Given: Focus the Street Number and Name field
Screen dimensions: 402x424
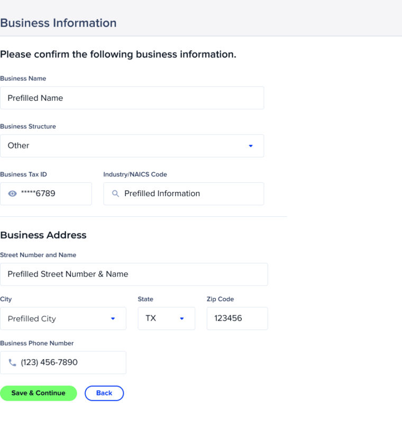Looking at the screenshot, I should 134,274.
